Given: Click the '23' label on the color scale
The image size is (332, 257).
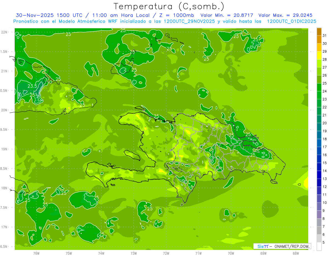Looking at the screenshot, I should (x=325, y=99).
